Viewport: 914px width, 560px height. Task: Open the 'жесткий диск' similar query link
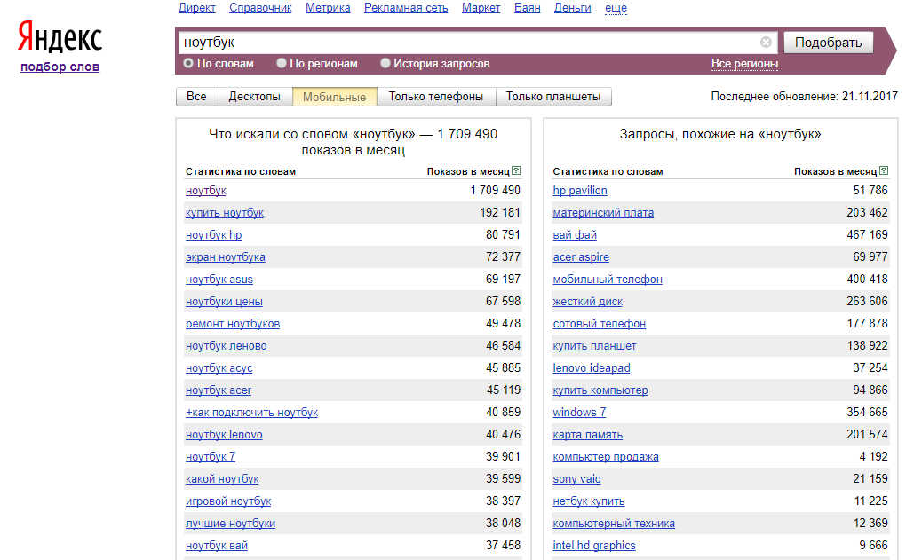(x=588, y=302)
